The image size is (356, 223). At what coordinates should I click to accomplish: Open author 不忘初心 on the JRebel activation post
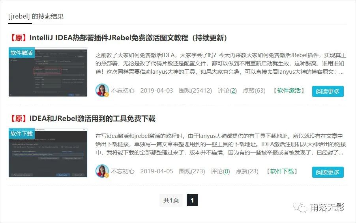point(123,91)
